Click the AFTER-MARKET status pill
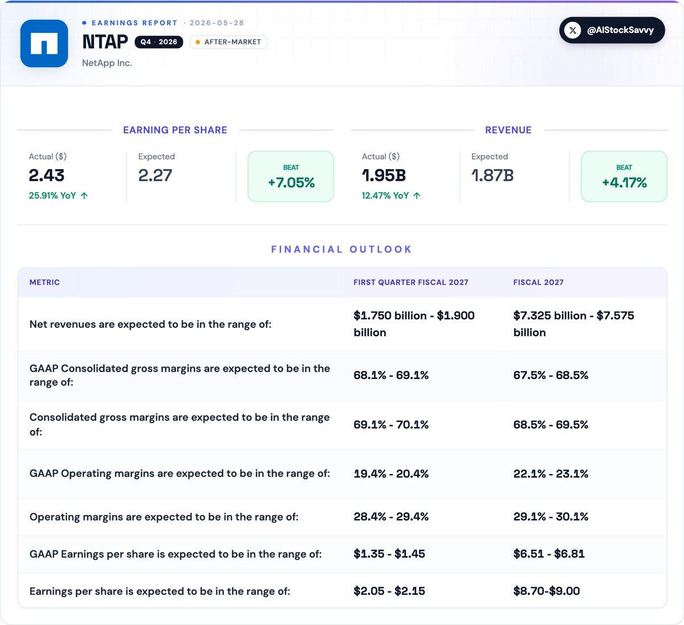This screenshot has width=684, height=625. pyautogui.click(x=229, y=42)
